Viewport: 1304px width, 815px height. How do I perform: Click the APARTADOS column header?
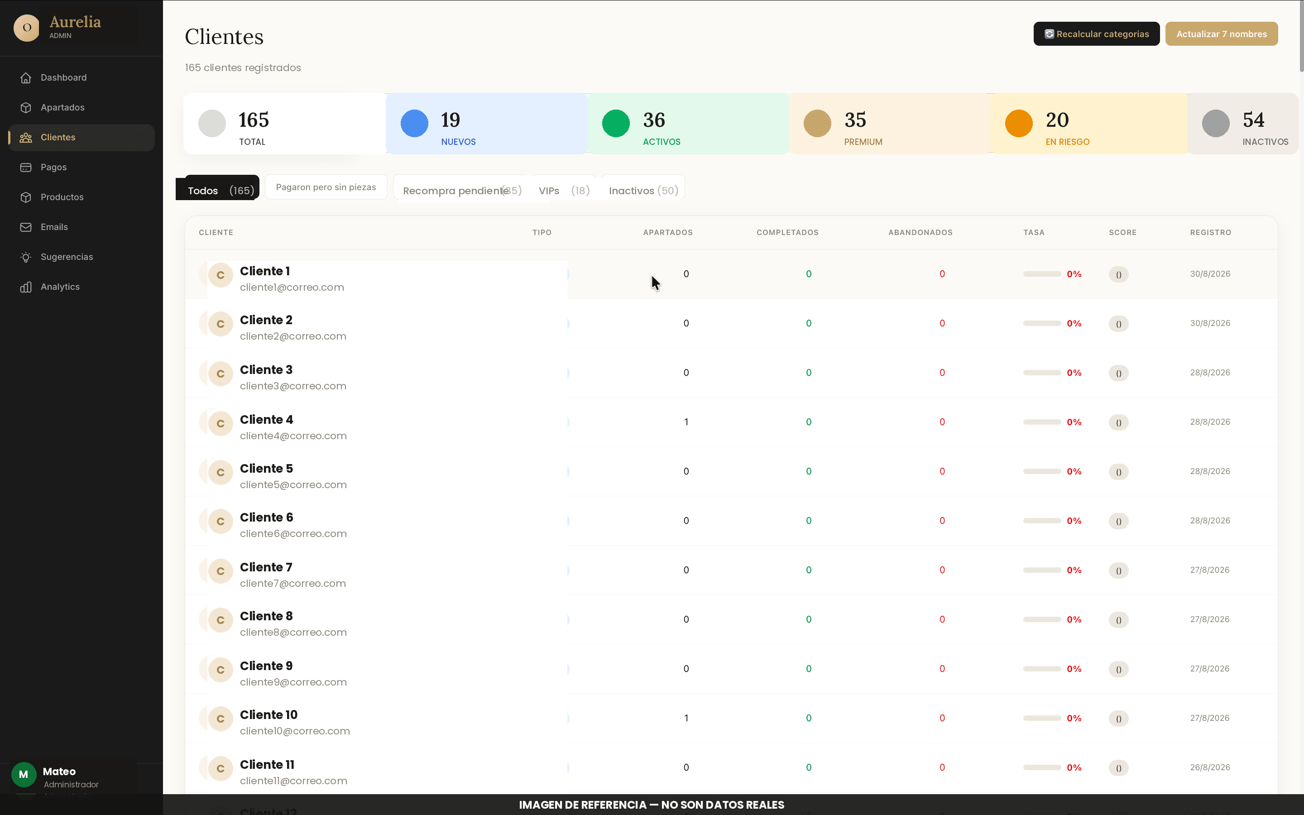(x=668, y=232)
